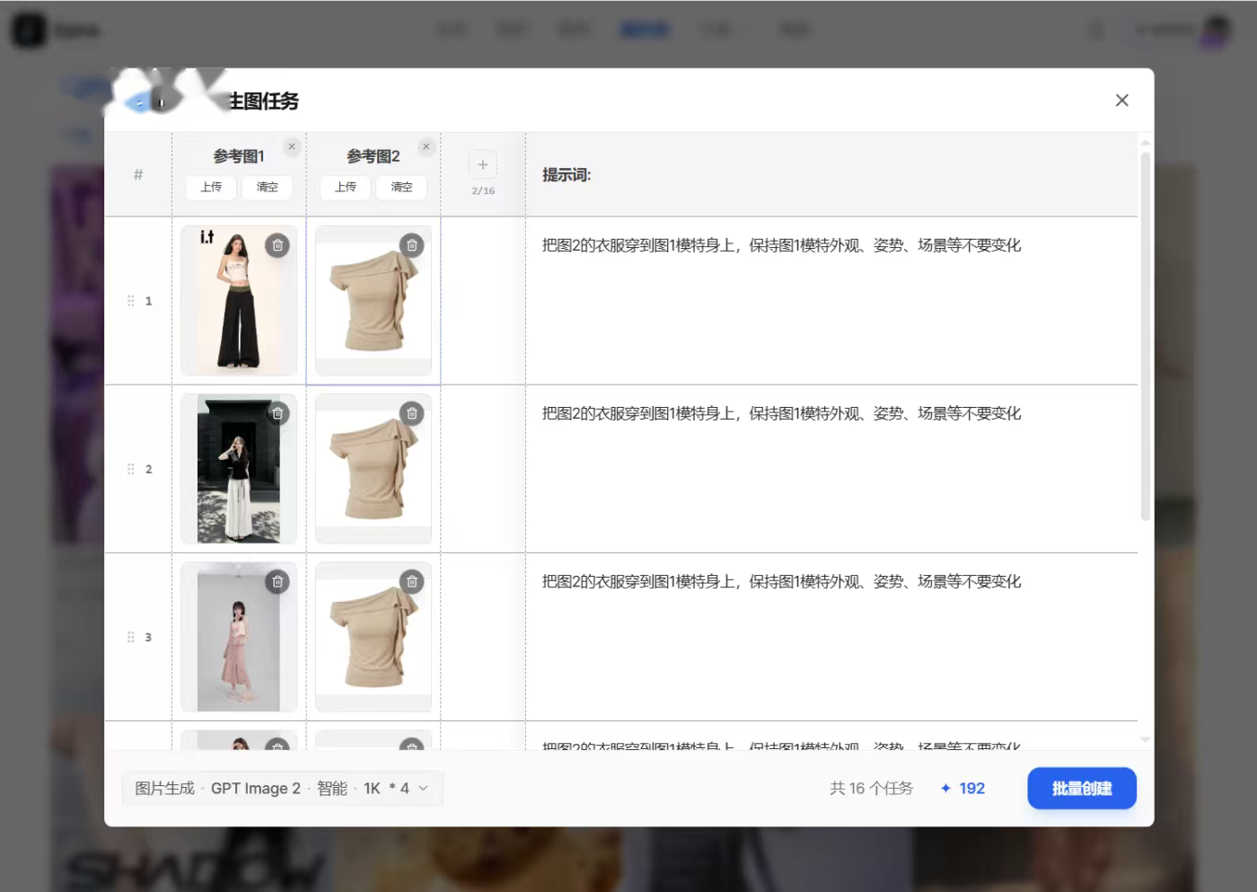The width and height of the screenshot is (1257, 892).
Task: Close the batch image task dialog
Action: click(x=1121, y=101)
